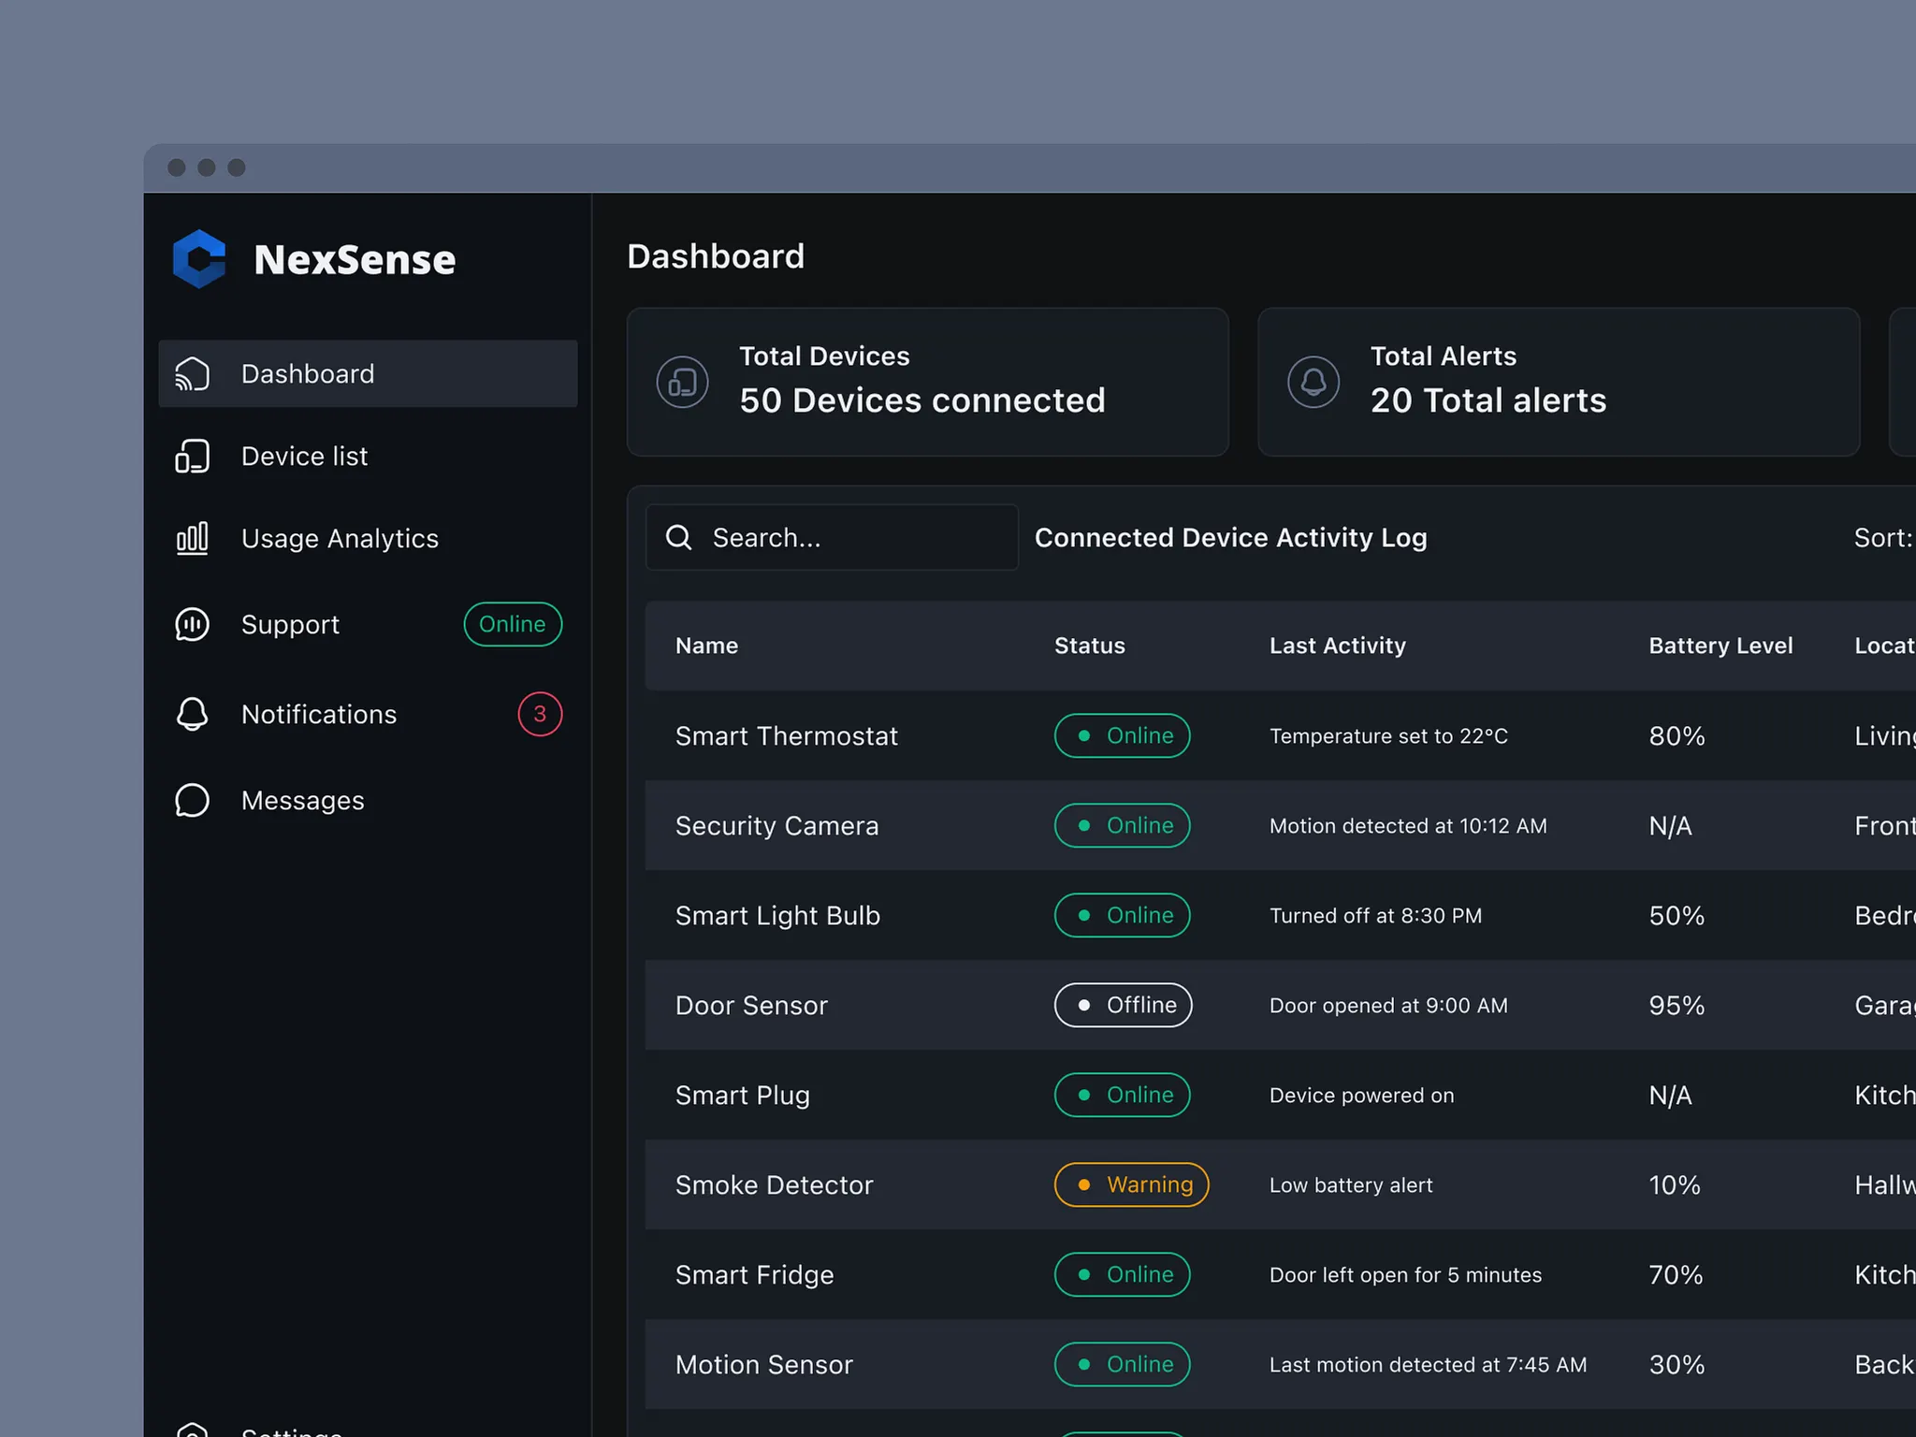Click the Smoke Detector Warning status pill
The height and width of the screenshot is (1437, 1916).
click(1131, 1185)
